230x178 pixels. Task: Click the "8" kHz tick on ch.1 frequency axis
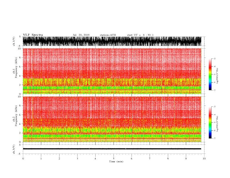(x=20, y=58)
